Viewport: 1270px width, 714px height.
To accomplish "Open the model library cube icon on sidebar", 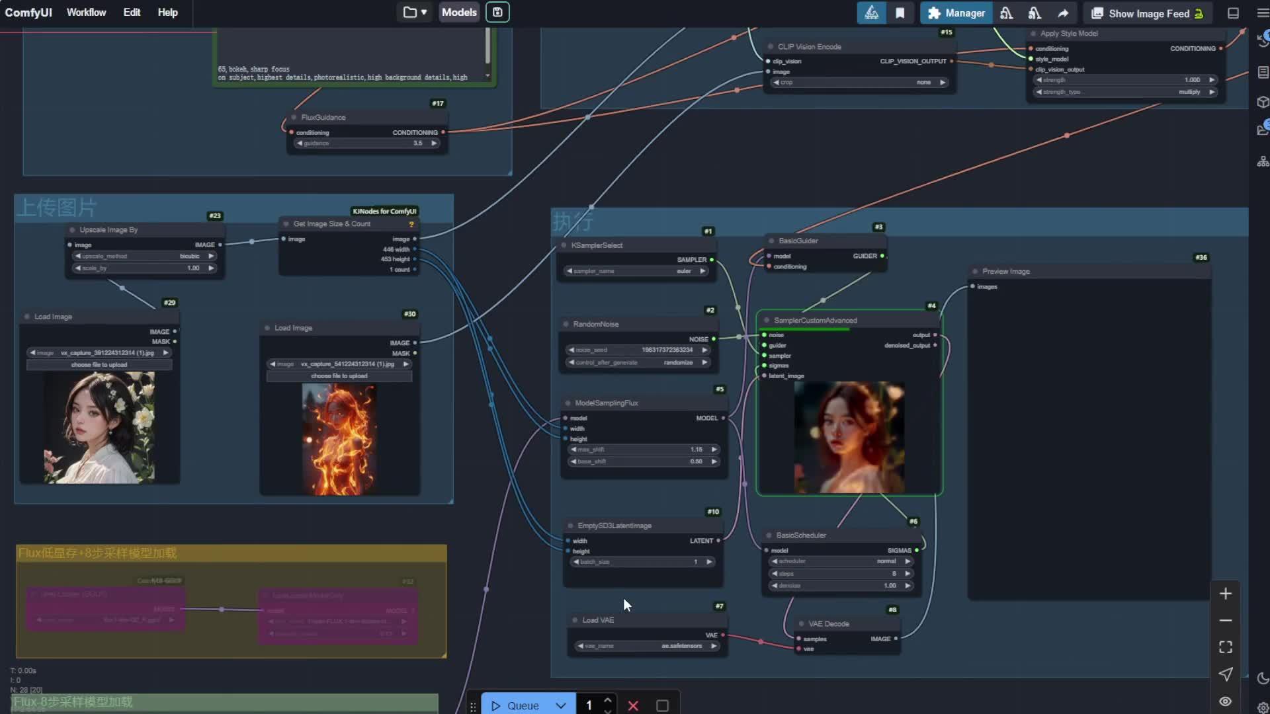I will coord(1263,102).
